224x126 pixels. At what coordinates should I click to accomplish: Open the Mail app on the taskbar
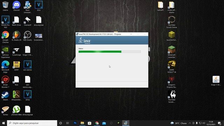point(104,123)
